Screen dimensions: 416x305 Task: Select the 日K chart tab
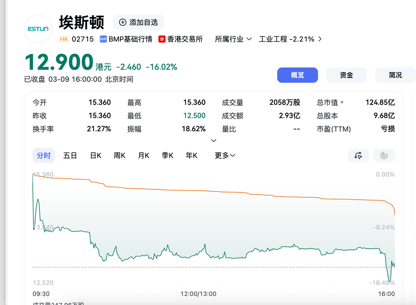pyautogui.click(x=96, y=156)
